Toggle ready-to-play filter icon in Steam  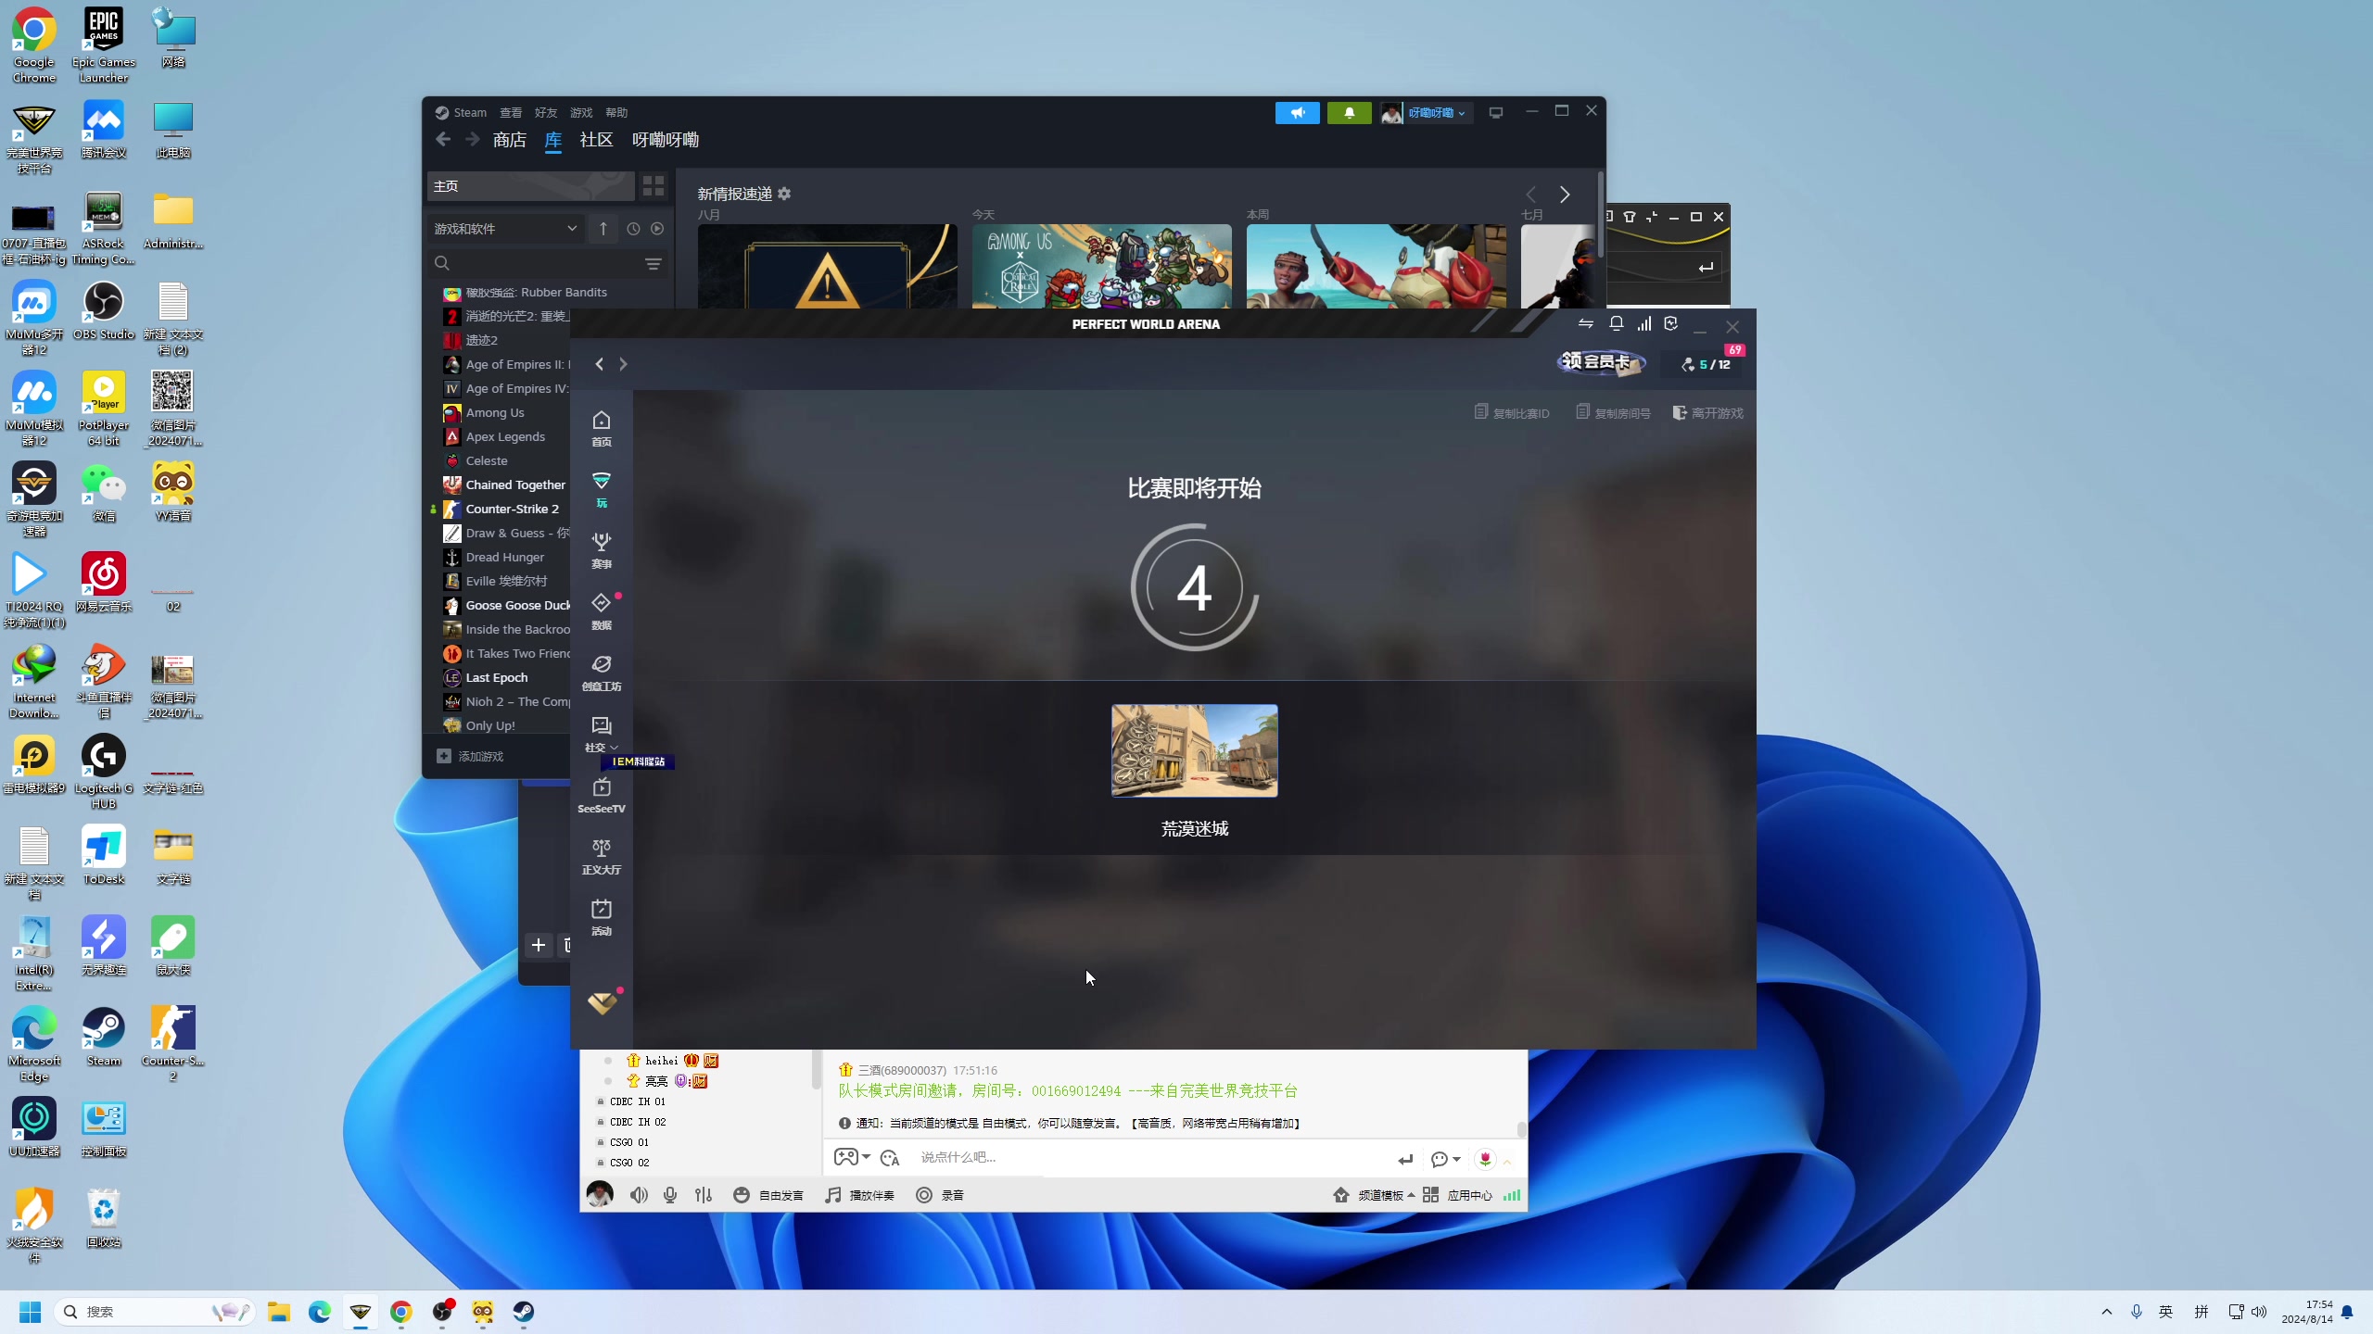tap(657, 229)
